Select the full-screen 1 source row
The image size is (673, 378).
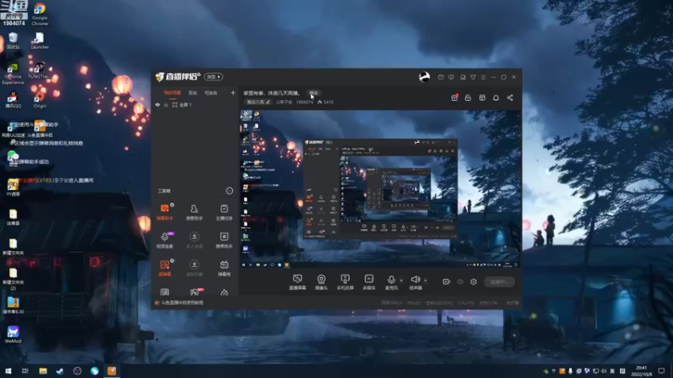194,104
